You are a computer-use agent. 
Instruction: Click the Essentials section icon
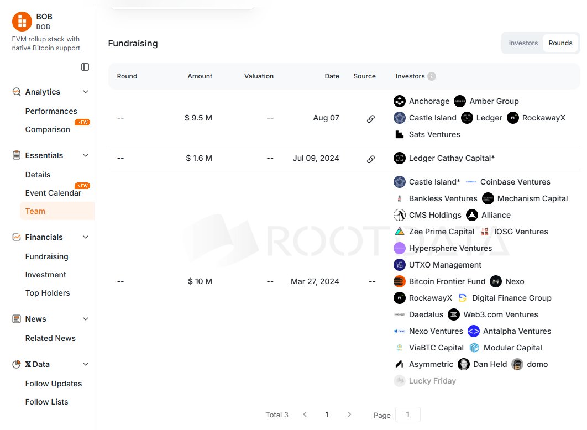point(17,155)
